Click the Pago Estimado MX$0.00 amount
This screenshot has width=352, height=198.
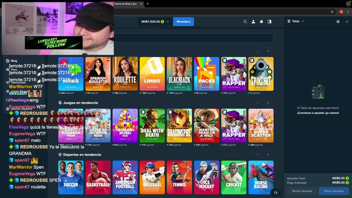point(341,183)
